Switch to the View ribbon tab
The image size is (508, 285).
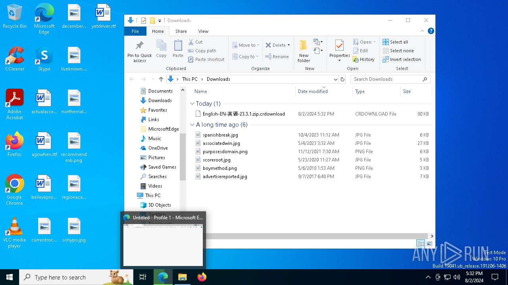pos(203,31)
